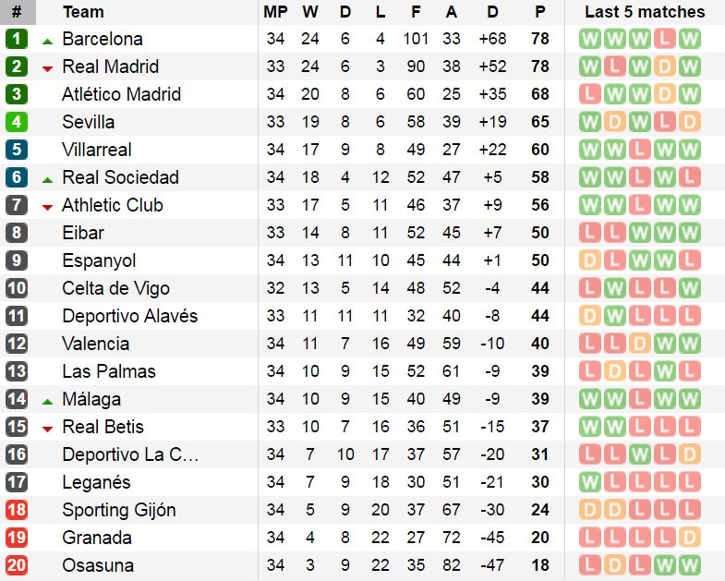Click Villarreal's blue position 5 badge
725x581 pixels.
pos(17,150)
